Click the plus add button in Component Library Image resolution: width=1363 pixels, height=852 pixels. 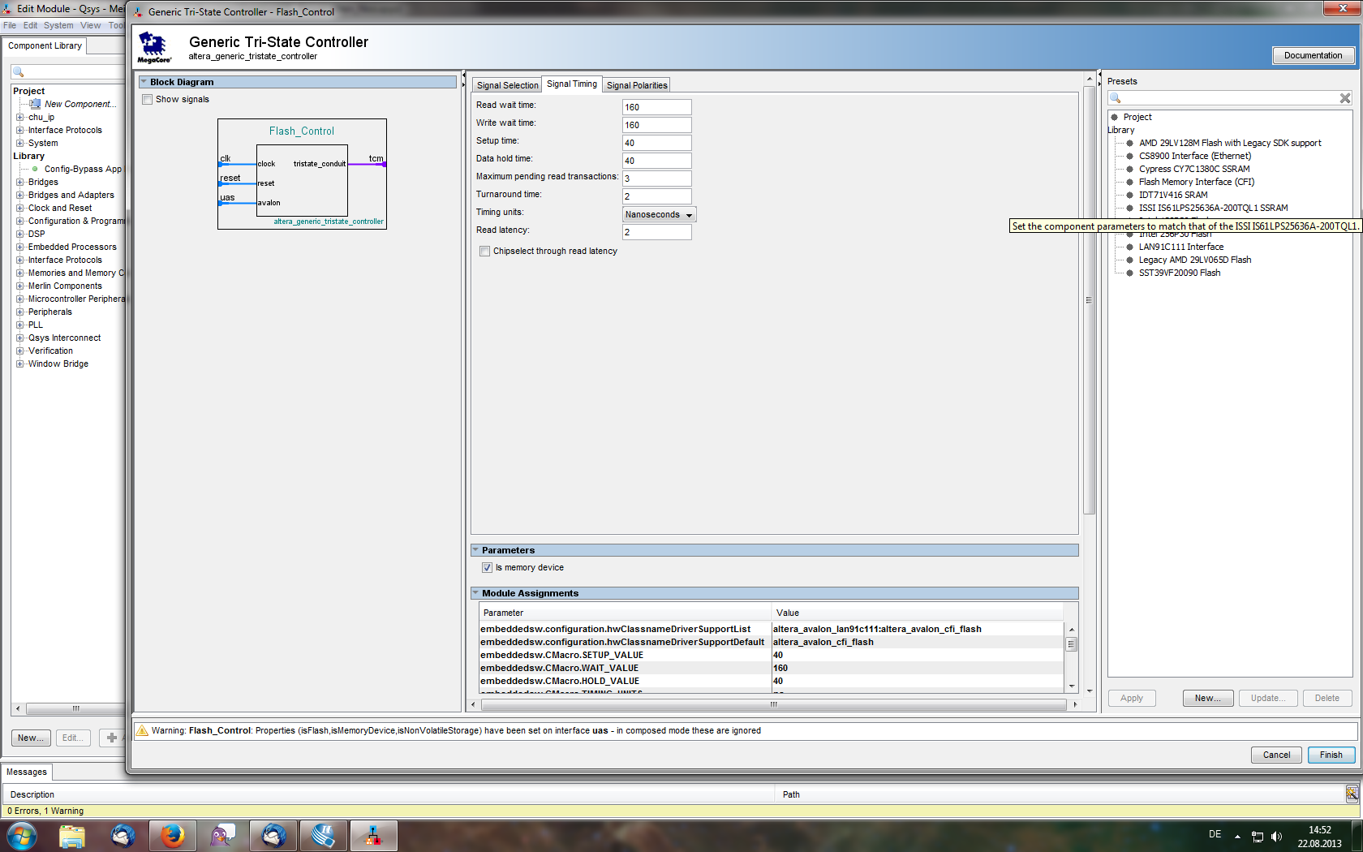coord(112,738)
